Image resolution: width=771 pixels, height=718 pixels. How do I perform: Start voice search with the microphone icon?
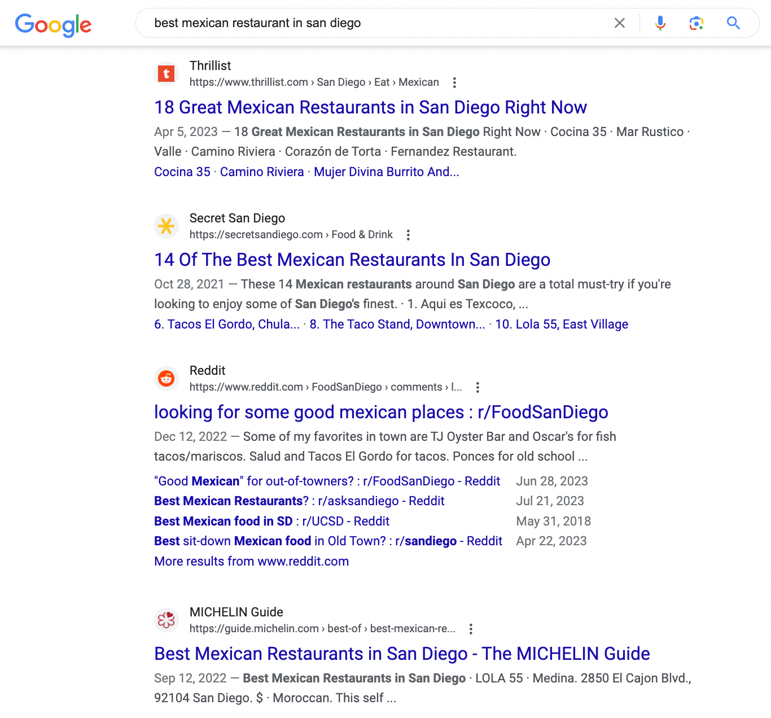click(x=660, y=23)
